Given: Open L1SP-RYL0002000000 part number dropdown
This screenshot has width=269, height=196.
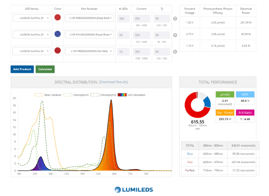Looking at the screenshot, I should click(90, 34).
